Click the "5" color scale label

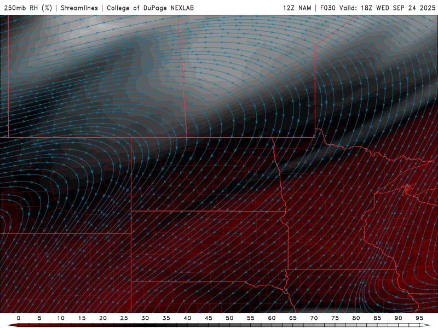point(39,318)
